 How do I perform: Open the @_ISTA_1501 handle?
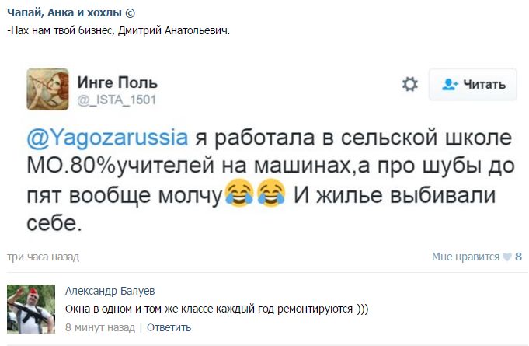pos(117,100)
